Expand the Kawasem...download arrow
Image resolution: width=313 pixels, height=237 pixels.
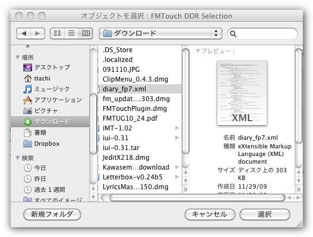click(177, 167)
